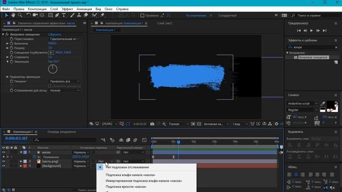This screenshot has height=192, width=342.
Task: Open the Композиция menu
Action: click(x=37, y=9)
